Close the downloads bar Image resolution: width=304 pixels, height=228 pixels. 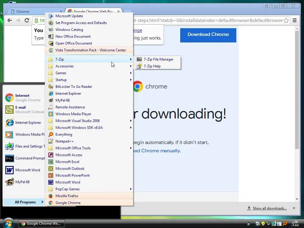point(294,208)
